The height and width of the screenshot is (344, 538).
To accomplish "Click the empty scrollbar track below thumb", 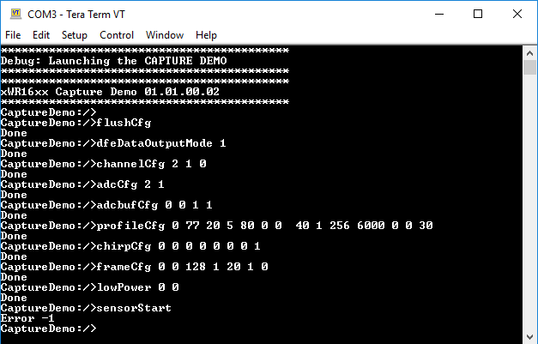I will [x=529, y=202].
